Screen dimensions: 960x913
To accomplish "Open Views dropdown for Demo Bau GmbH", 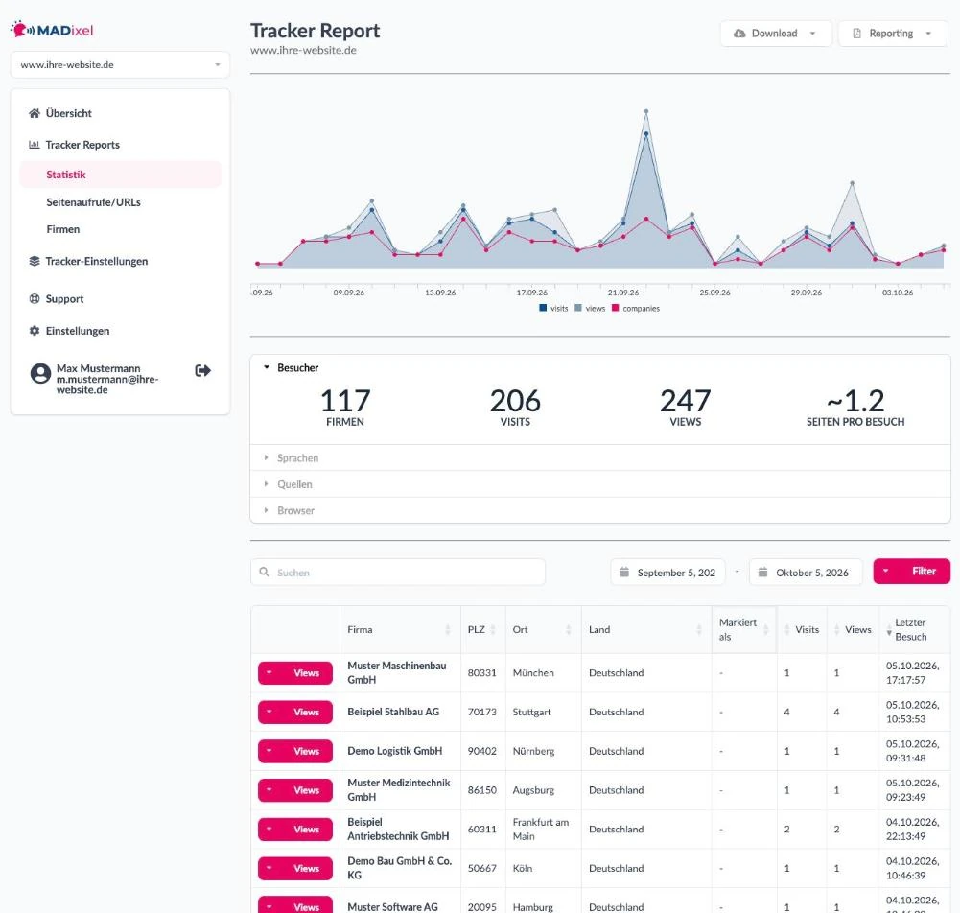I will click(x=295, y=868).
